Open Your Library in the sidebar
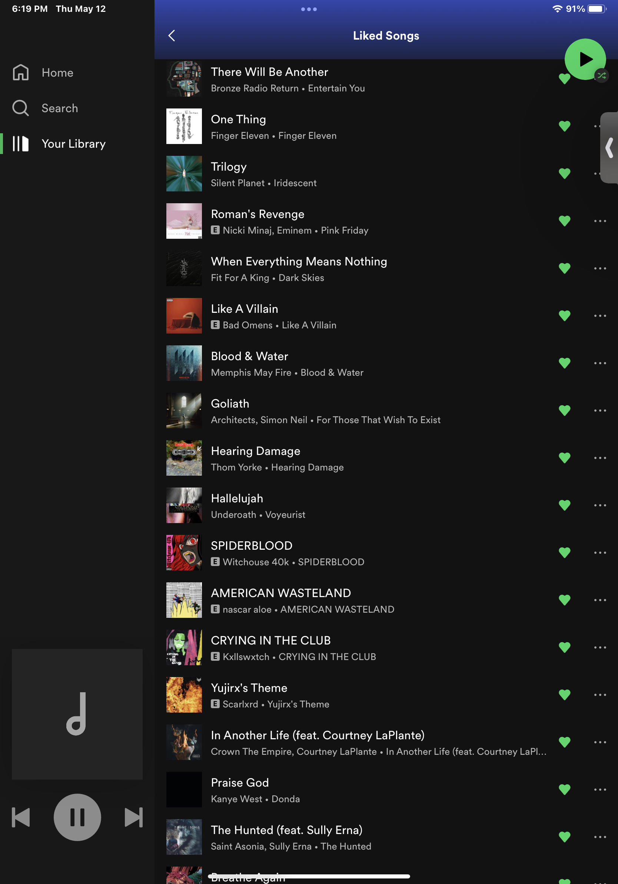 point(73,144)
